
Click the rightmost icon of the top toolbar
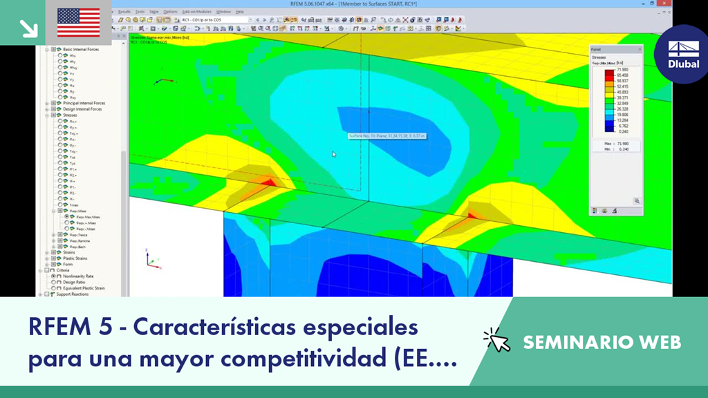click(x=460, y=20)
